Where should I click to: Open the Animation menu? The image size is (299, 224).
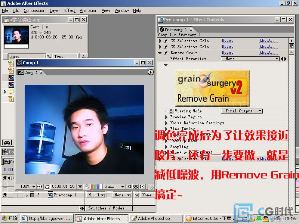89,10
